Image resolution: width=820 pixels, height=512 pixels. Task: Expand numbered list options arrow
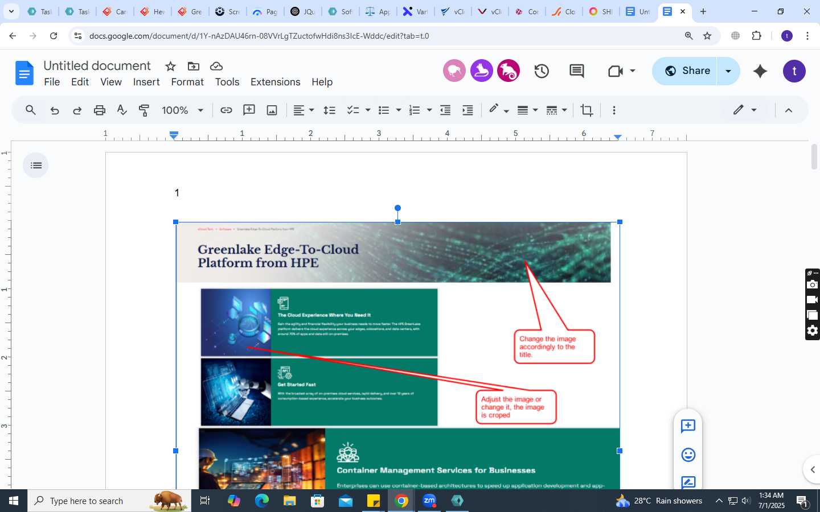[429, 110]
